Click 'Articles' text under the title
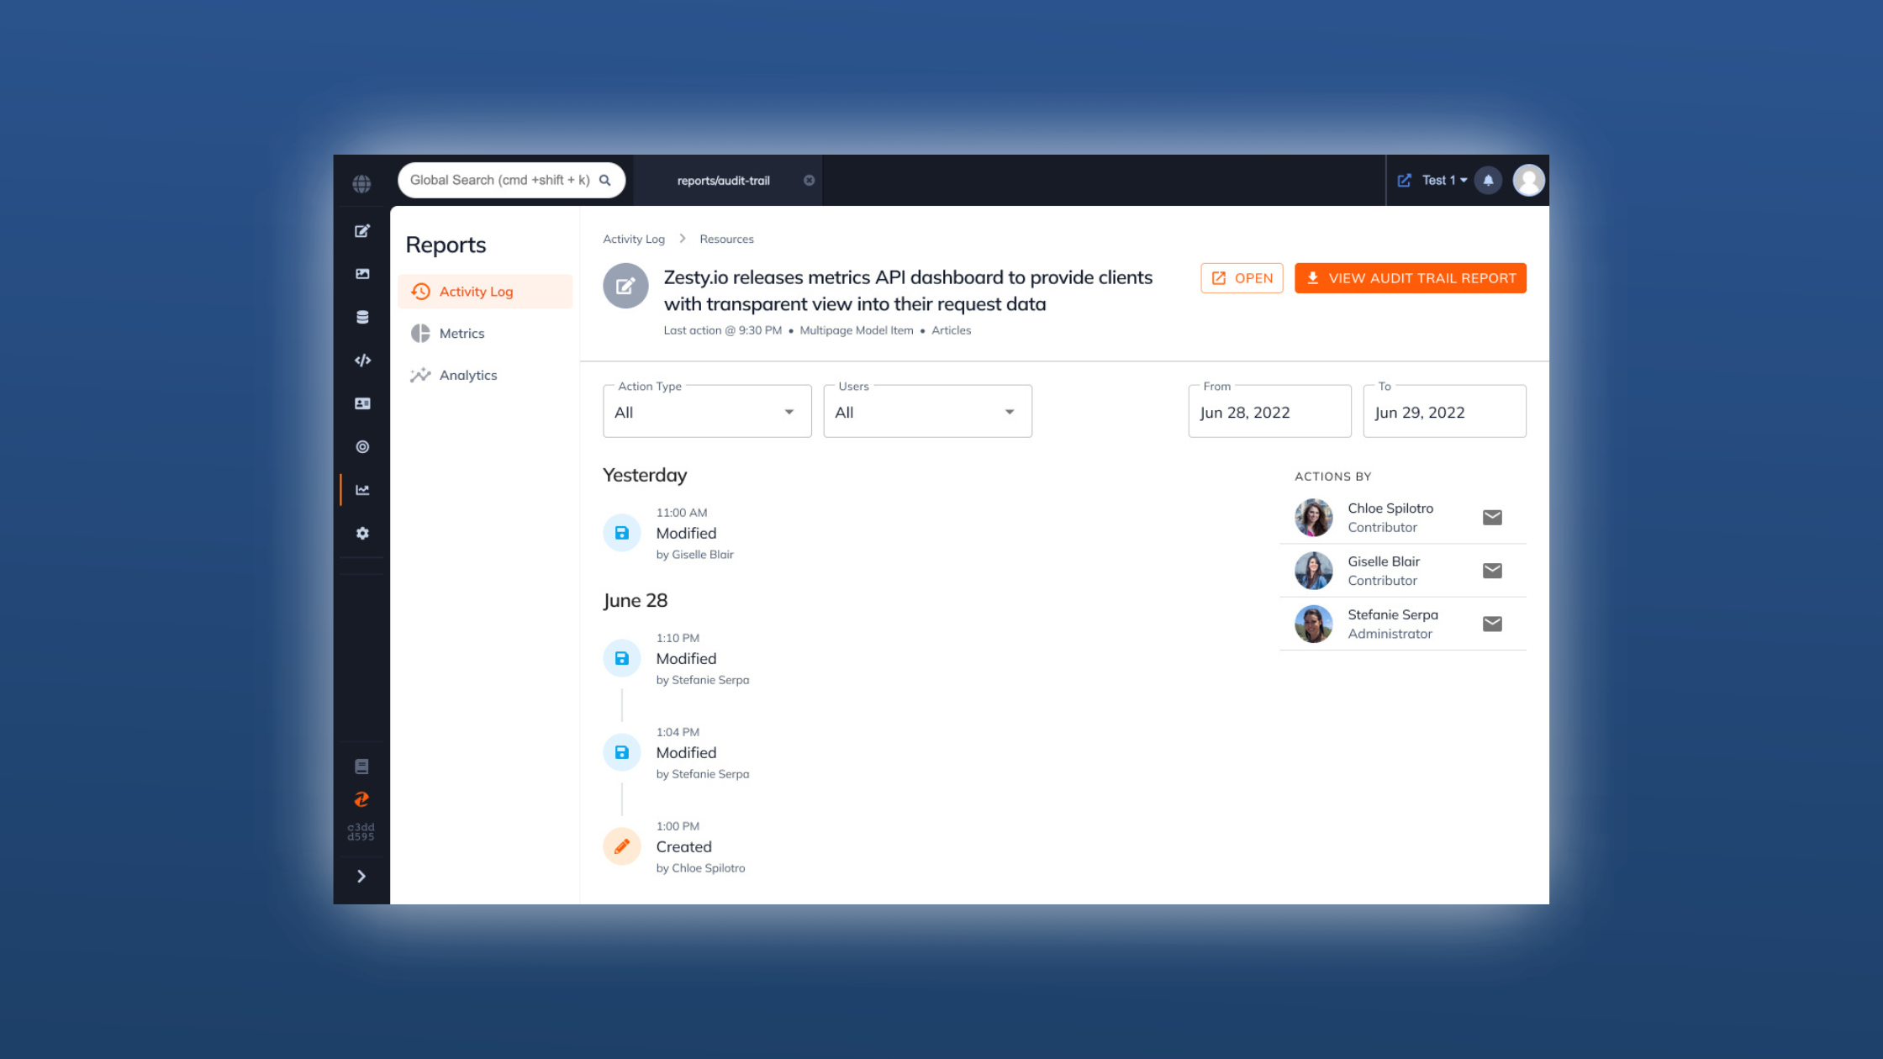The height and width of the screenshot is (1059, 1883). click(x=951, y=330)
